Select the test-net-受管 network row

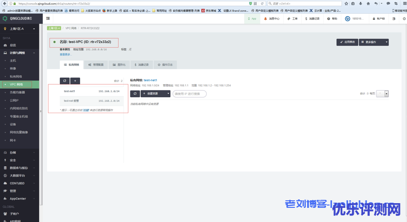pos(92,101)
